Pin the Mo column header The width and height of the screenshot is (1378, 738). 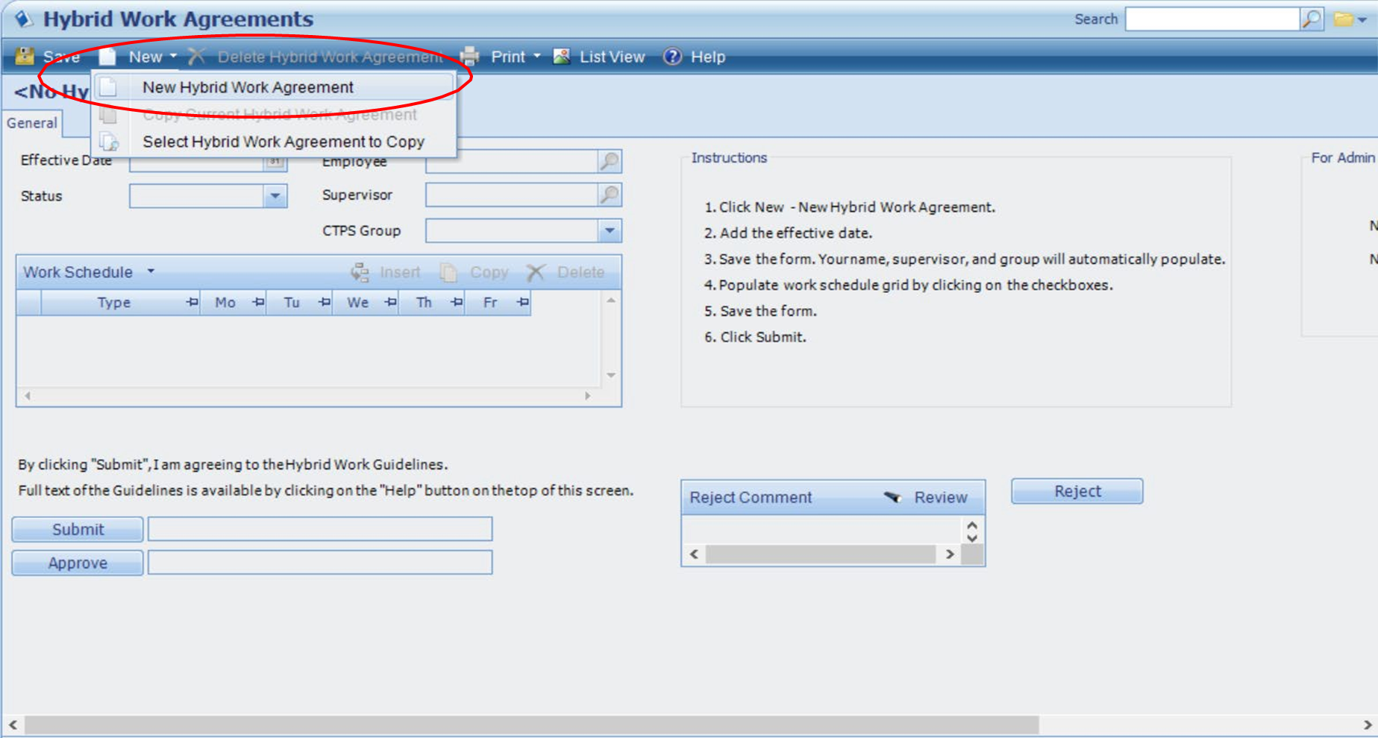(258, 302)
